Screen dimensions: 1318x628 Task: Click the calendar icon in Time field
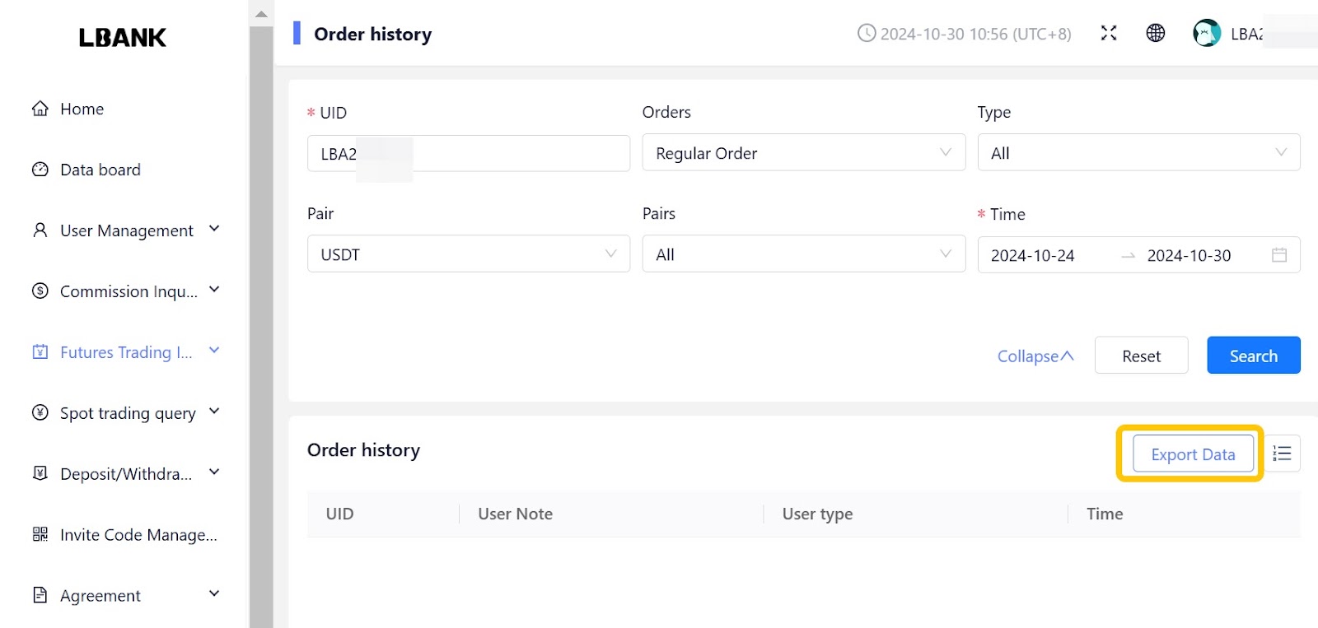click(x=1278, y=255)
